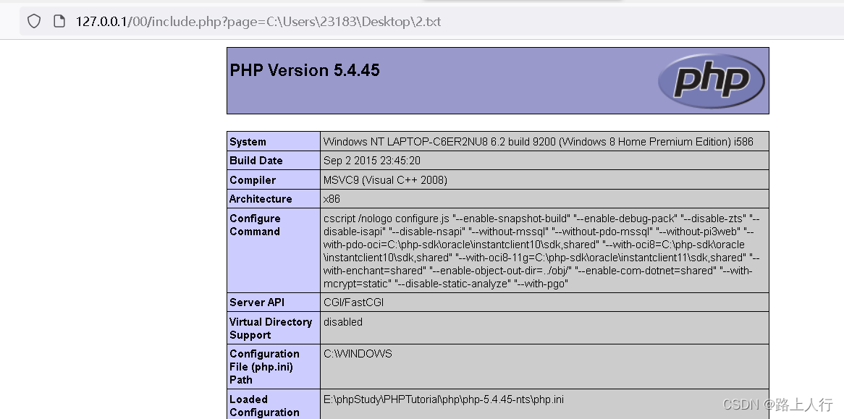Click the Architecture row label
Image resolution: width=844 pixels, height=419 pixels.
click(x=261, y=199)
